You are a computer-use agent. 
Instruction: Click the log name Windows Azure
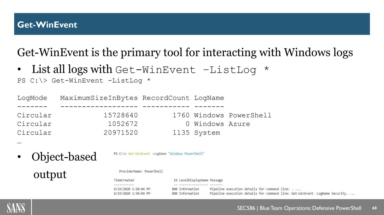pos(222,124)
